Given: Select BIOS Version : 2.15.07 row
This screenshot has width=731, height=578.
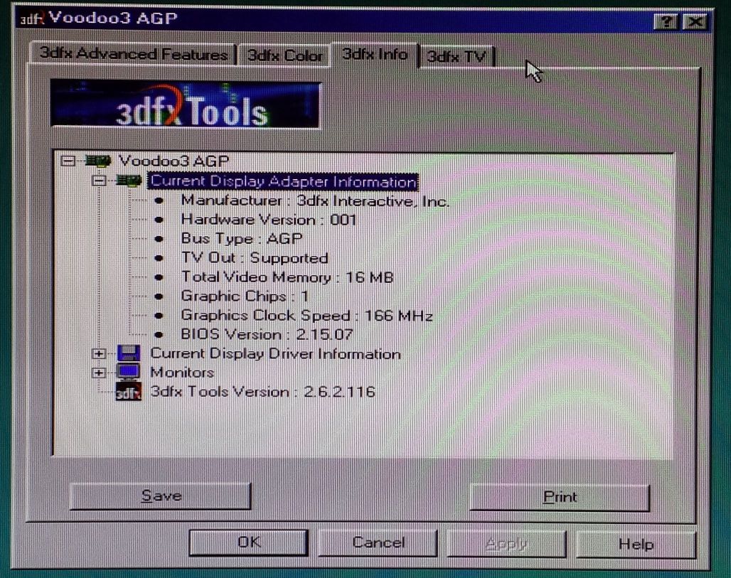Looking at the screenshot, I should coord(267,335).
